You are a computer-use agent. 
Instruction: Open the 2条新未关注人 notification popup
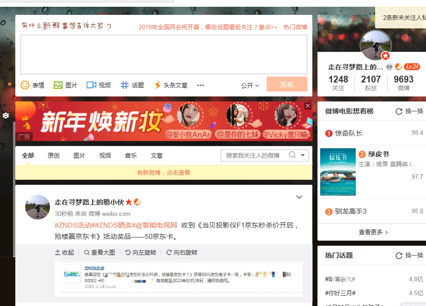click(401, 18)
